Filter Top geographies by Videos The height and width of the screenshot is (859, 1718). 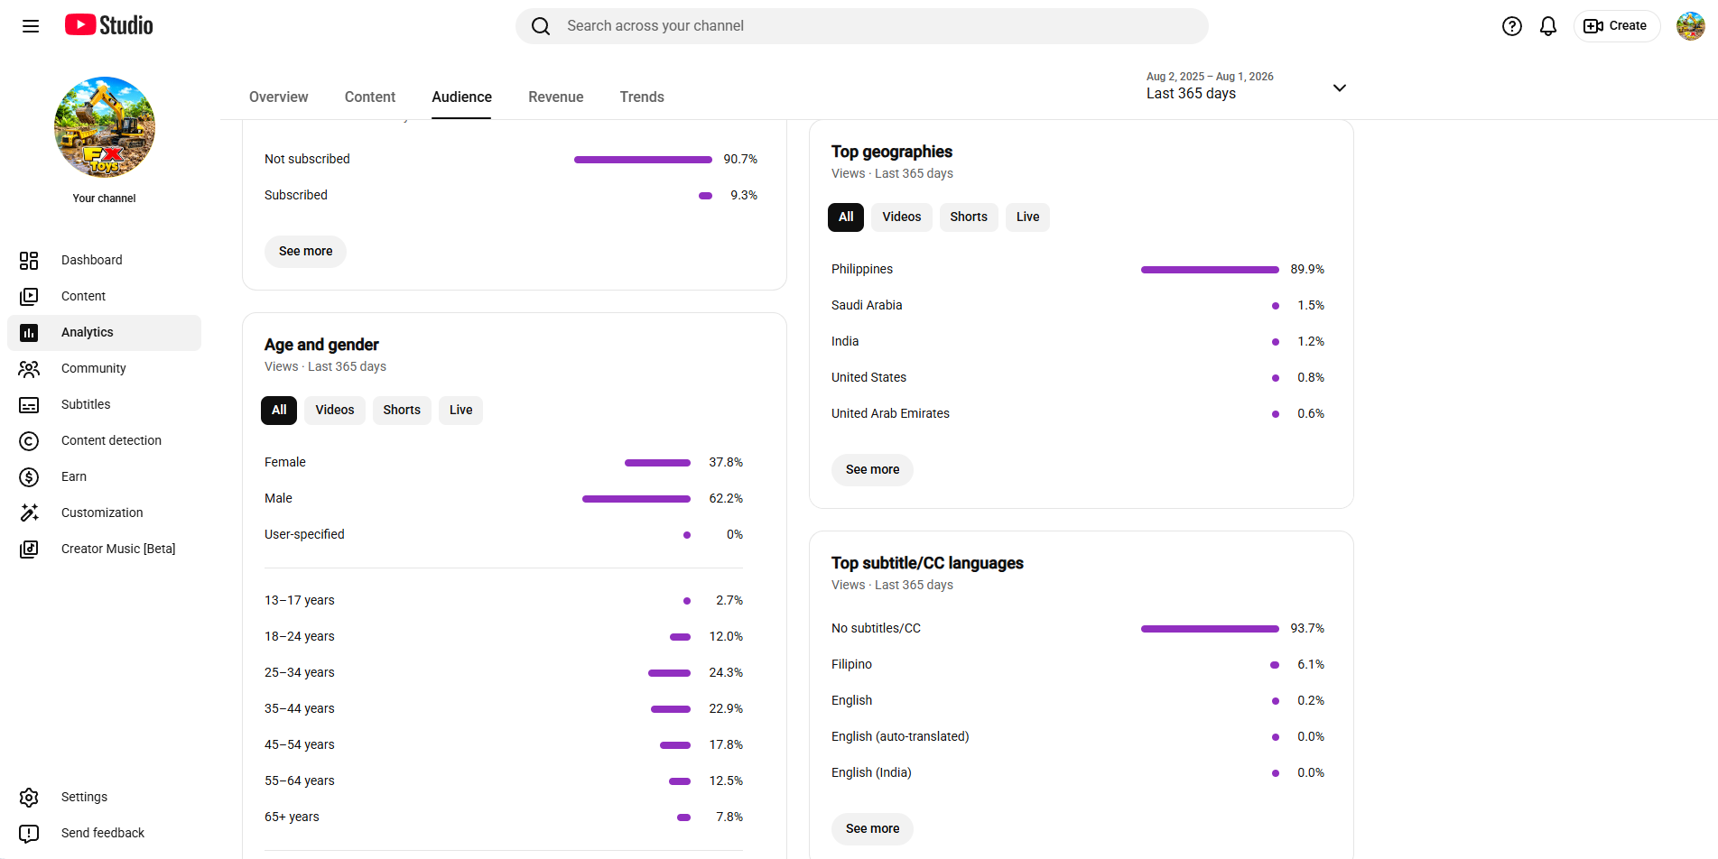(902, 217)
